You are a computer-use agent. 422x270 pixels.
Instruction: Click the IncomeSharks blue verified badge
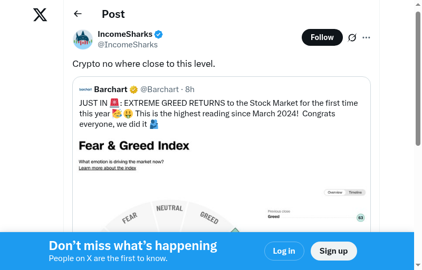pyautogui.click(x=158, y=34)
